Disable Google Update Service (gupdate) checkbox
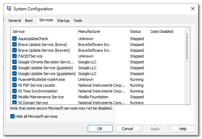The height and width of the screenshot is (139, 202). click(14, 68)
